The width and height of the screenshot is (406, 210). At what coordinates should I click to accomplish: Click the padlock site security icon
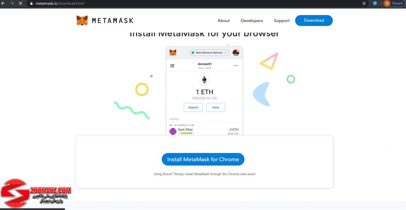pos(32,4)
